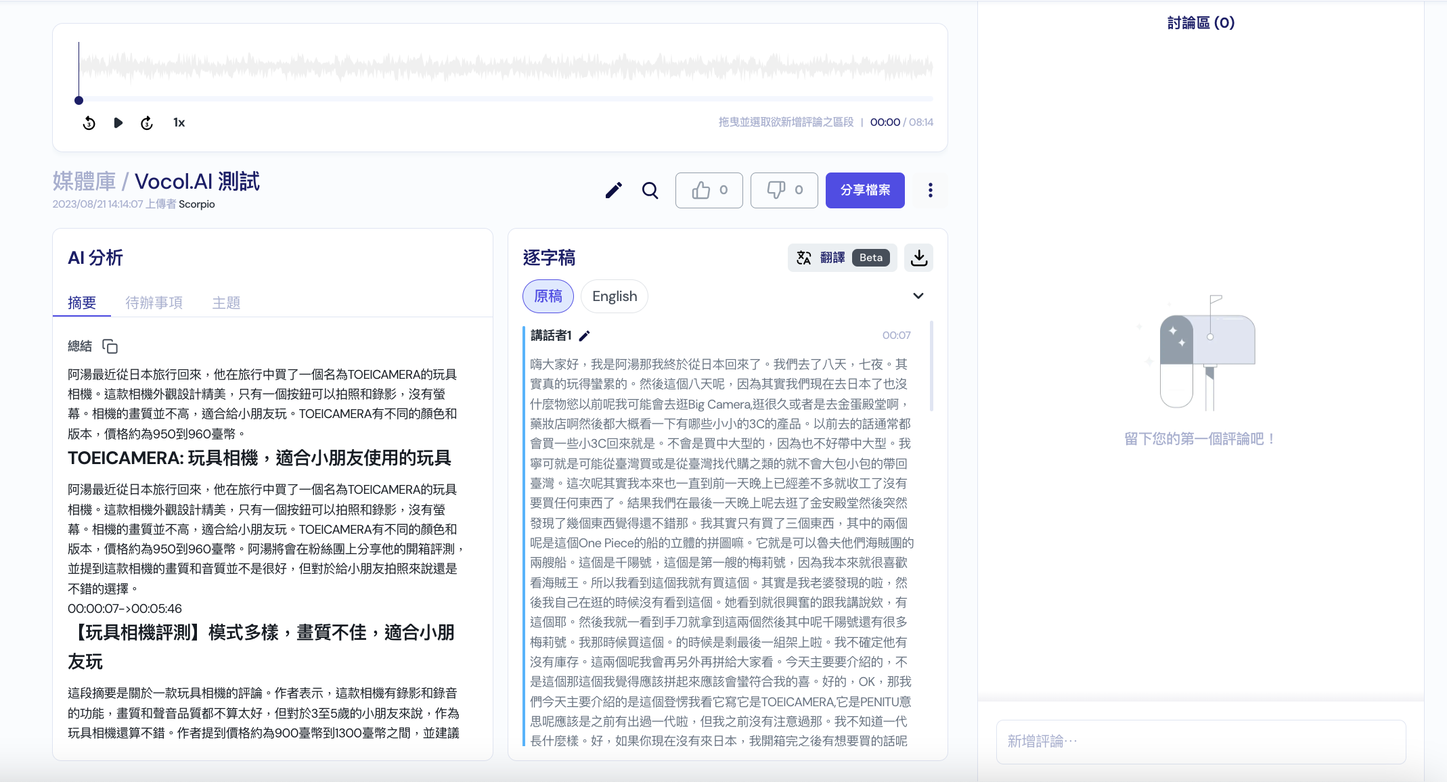
Task: Expand the transcript language chevron
Action: click(x=918, y=296)
